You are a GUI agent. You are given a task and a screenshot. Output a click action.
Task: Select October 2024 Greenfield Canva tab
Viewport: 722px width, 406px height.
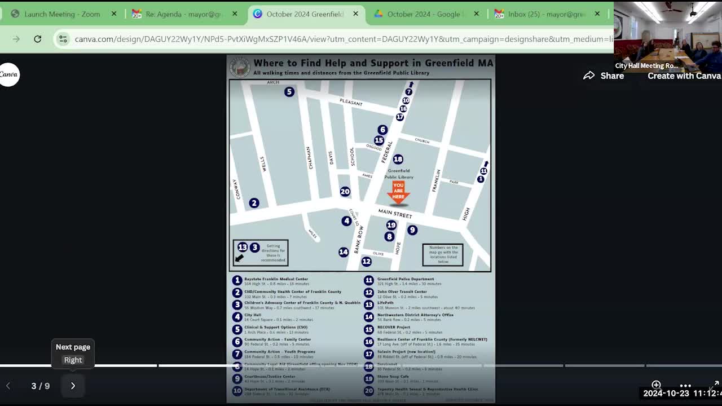coord(305,14)
